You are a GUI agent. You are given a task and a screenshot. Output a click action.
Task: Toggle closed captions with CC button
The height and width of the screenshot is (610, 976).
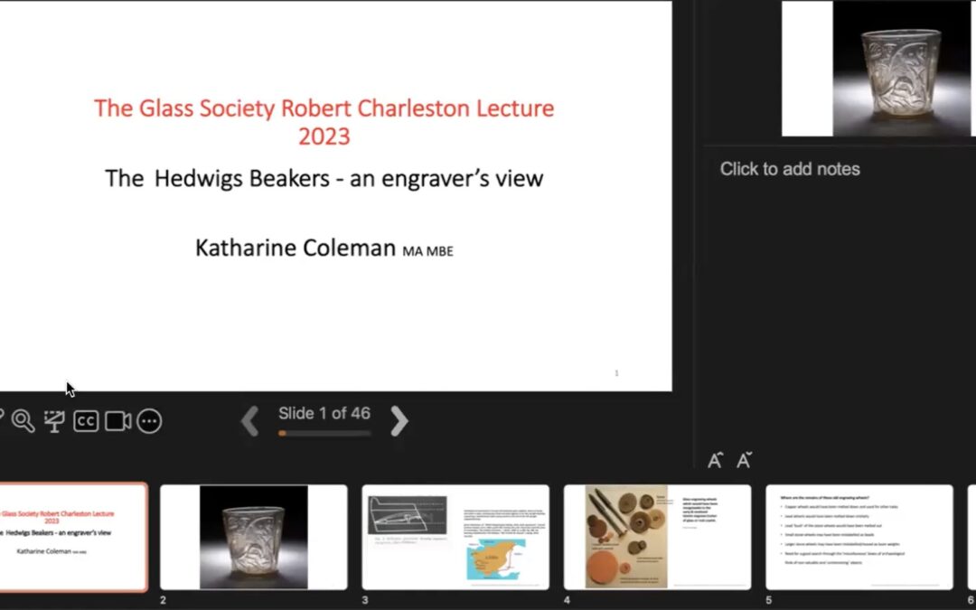[x=86, y=421]
